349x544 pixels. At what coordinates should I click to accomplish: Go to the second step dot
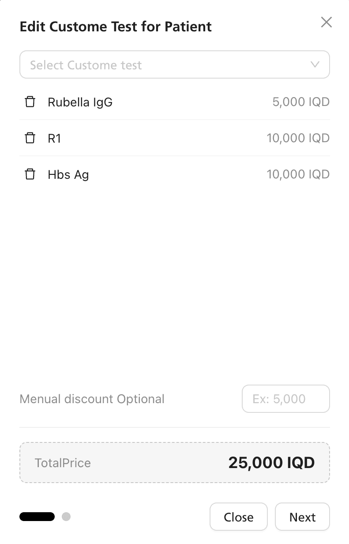pos(66,517)
